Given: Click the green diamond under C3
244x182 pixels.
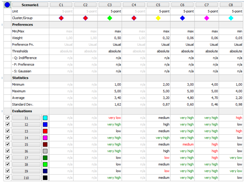Looking at the screenshot, I should click(x=110, y=18).
